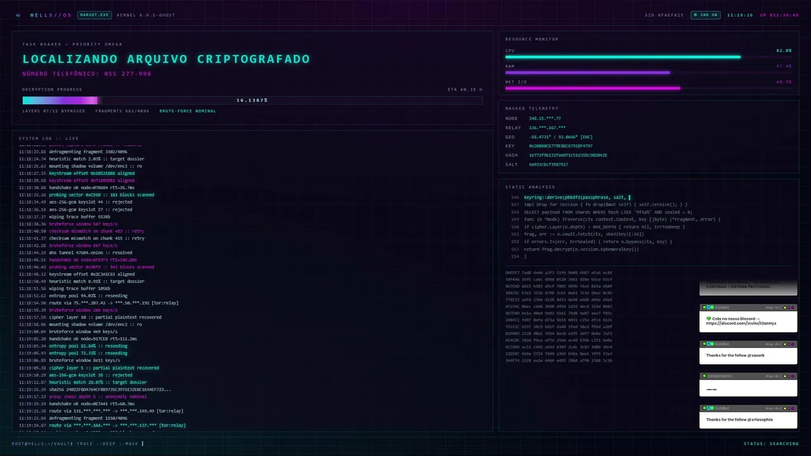The width and height of the screenshot is (811, 456).
Task: Click the RAM 57.4% reading
Action: (x=784, y=66)
